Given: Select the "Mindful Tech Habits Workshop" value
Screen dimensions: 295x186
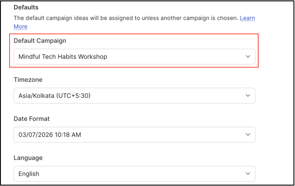Looking at the screenshot, I should click(x=63, y=57).
